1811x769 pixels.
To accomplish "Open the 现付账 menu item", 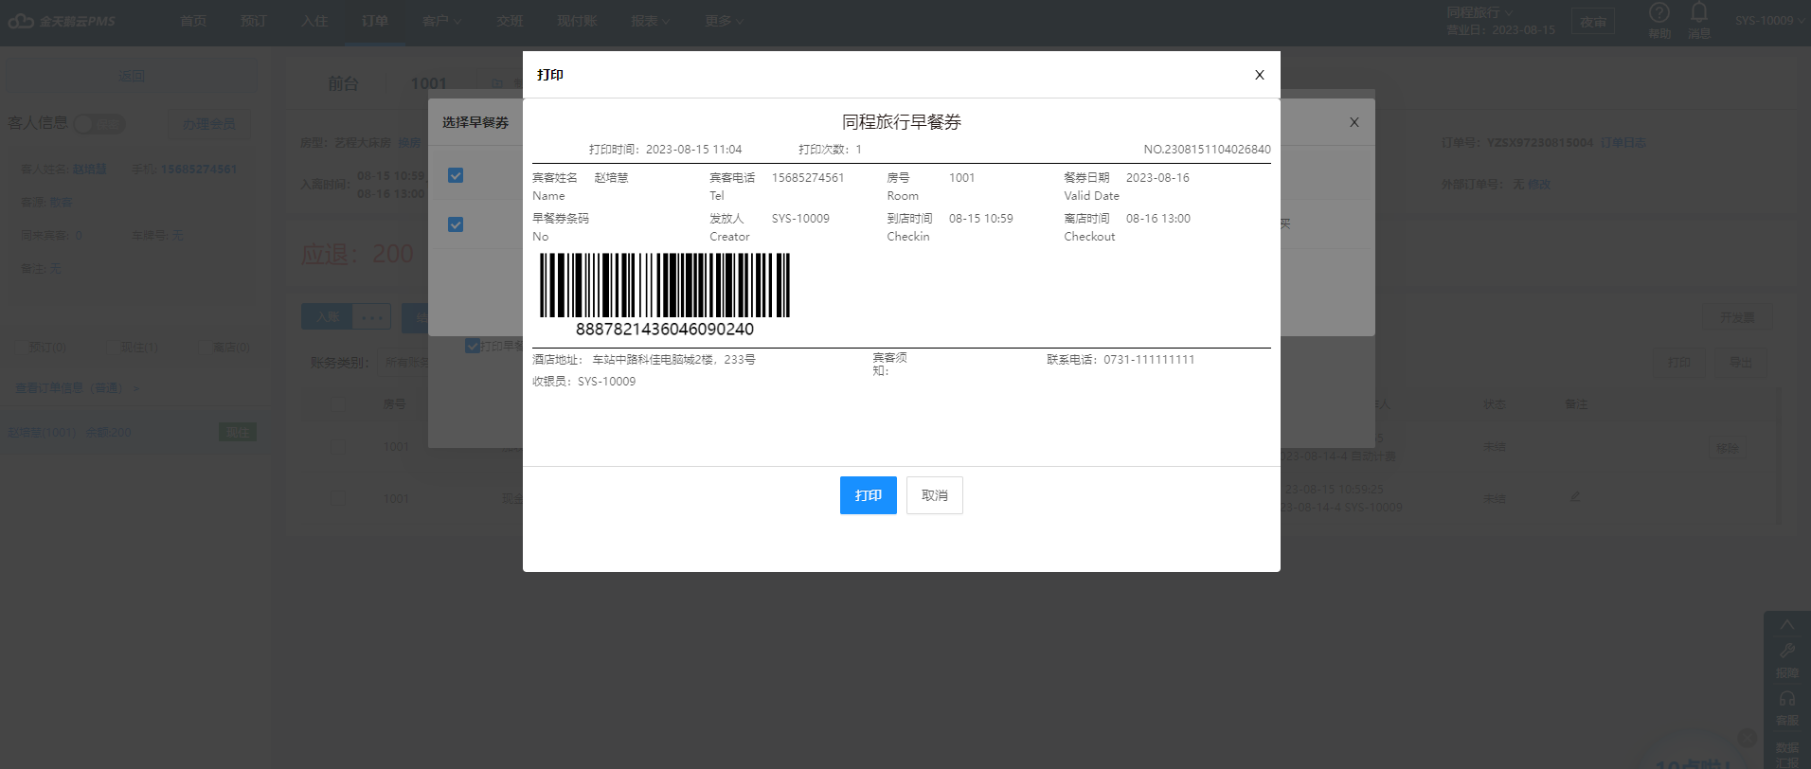I will (577, 21).
